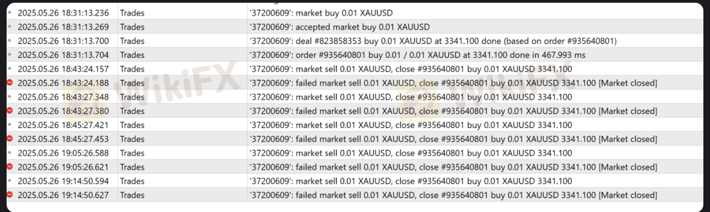710x212 pixels.
Task: Click the timestamp 2025.05.26 18:45:27.421
Action: [63, 125]
